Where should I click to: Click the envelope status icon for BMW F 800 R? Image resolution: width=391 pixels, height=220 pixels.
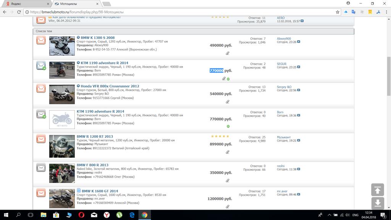pos(41,167)
